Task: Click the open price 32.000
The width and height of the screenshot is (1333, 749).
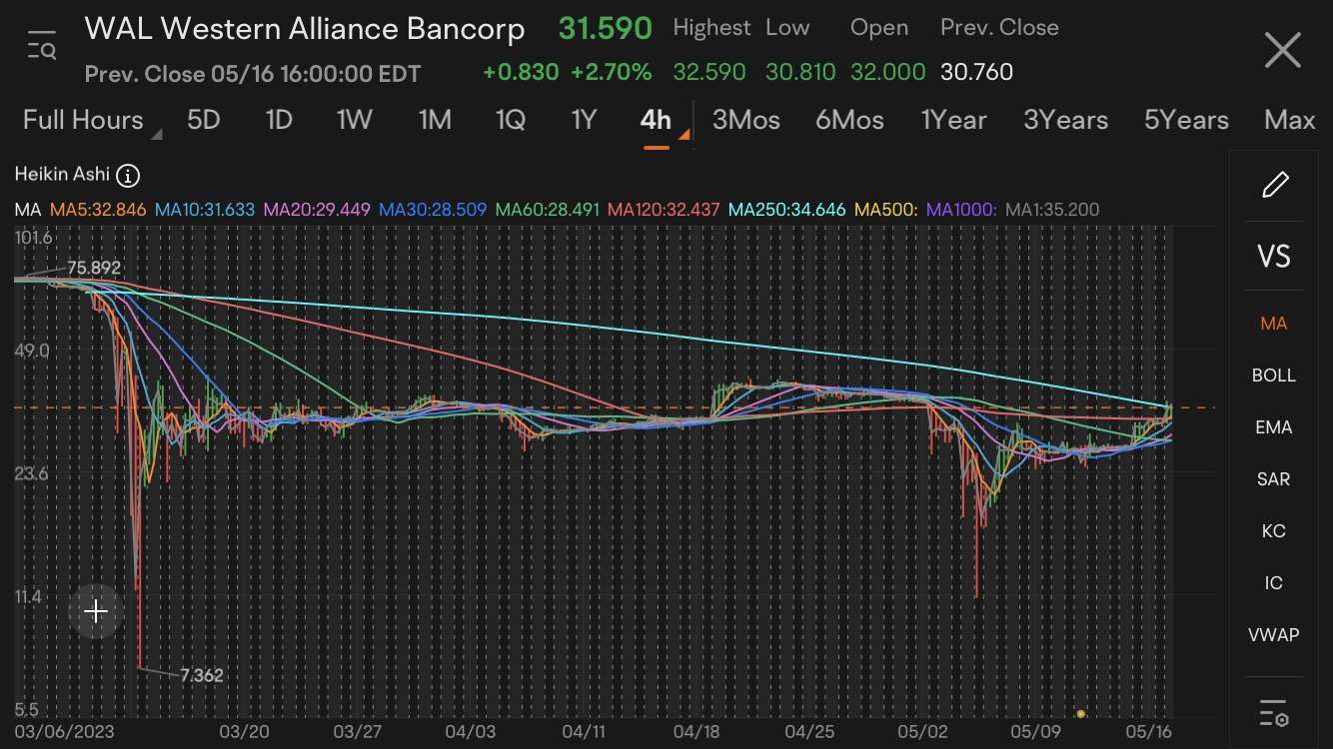Action: 887,72
